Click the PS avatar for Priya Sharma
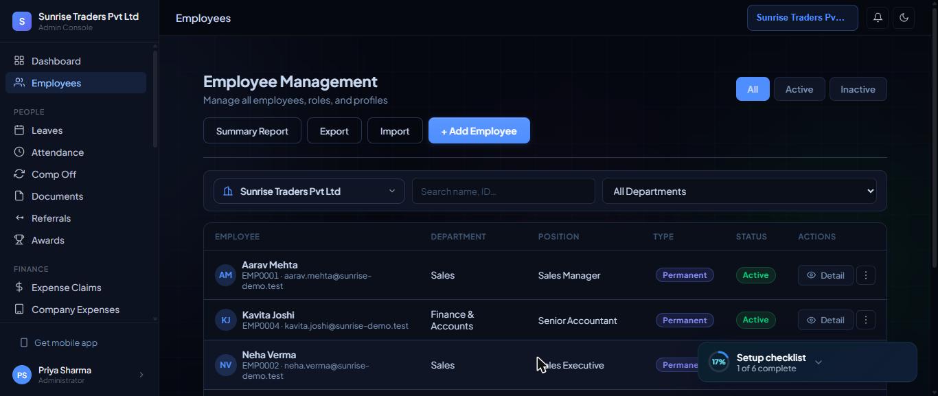This screenshot has width=938, height=396. [x=22, y=375]
